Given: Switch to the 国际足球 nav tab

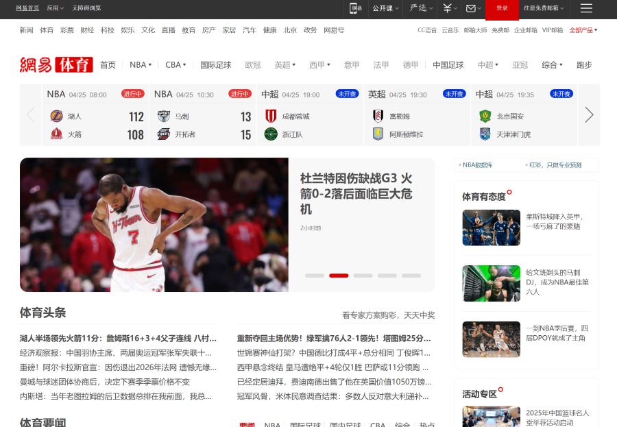Looking at the screenshot, I should click(x=216, y=64).
